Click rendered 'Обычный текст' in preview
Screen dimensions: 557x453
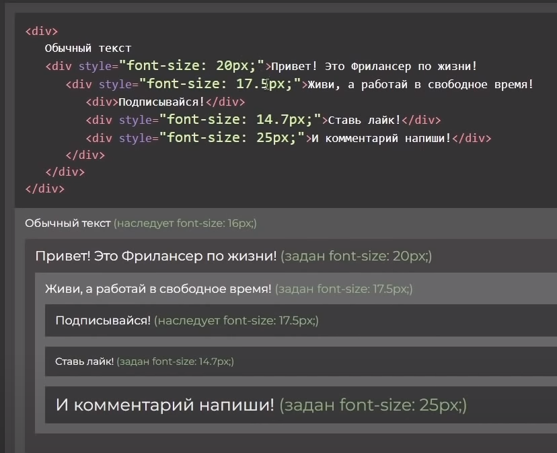[68, 223]
